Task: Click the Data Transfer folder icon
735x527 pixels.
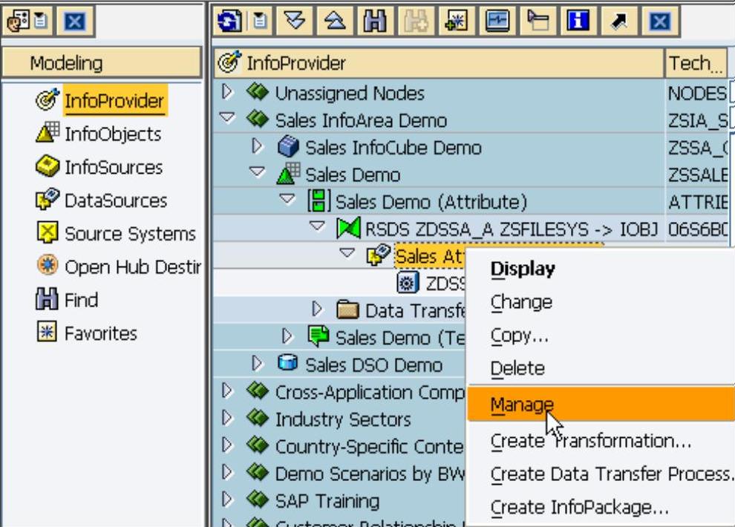Action: click(347, 310)
